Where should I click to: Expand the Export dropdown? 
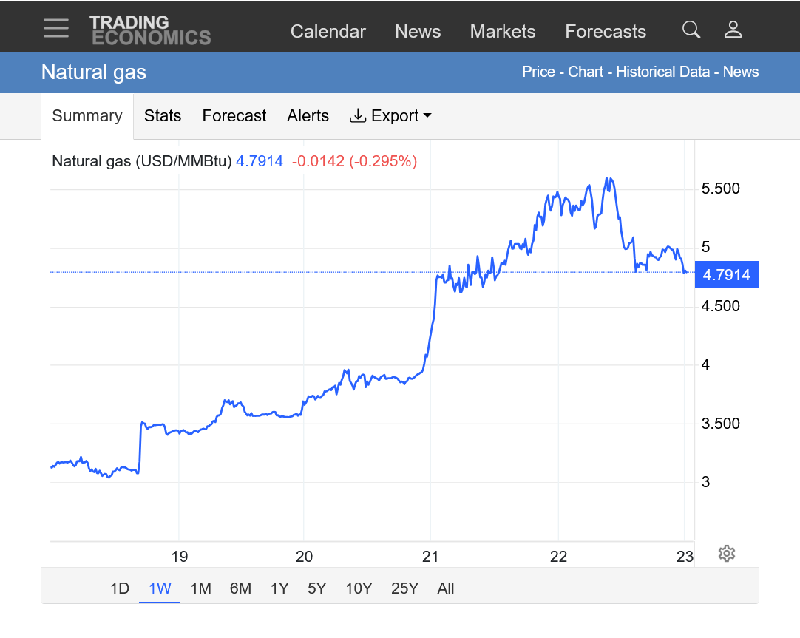(390, 116)
